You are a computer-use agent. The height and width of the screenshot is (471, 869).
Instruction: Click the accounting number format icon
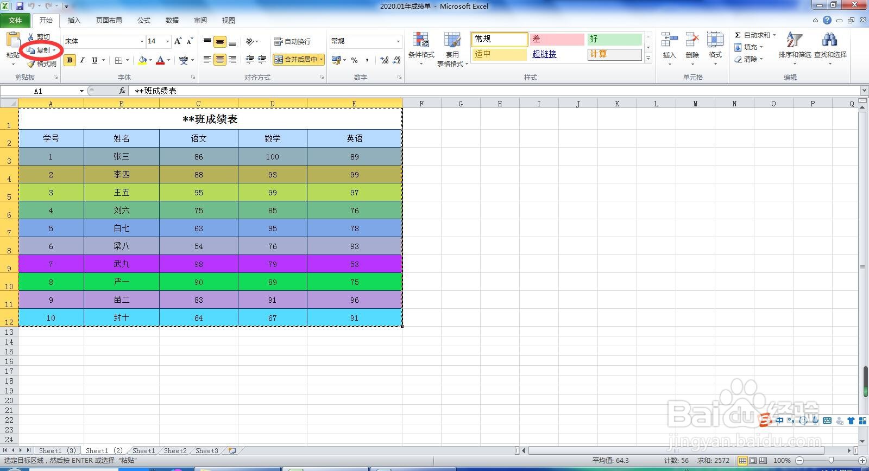coord(336,60)
